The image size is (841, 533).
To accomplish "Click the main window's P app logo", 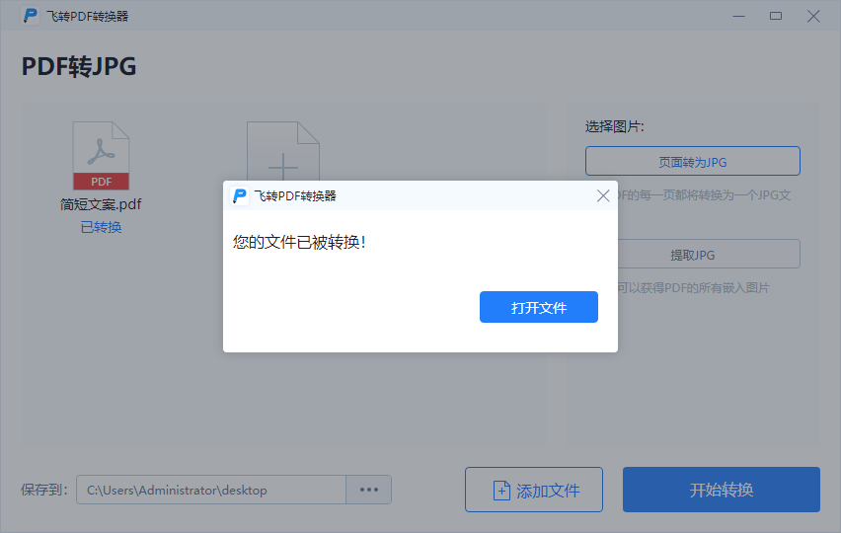I will 30,16.
